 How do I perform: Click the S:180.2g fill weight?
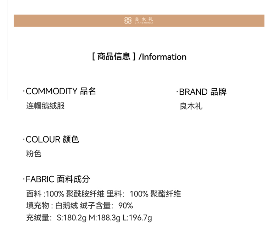coord(72,218)
